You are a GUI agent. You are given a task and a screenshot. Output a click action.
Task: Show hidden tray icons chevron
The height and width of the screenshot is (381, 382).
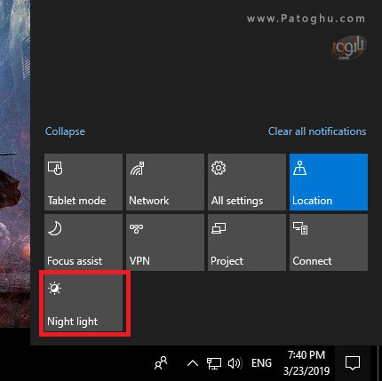(193, 363)
